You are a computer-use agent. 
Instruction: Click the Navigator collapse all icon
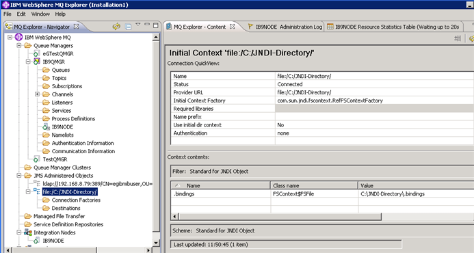129,27
